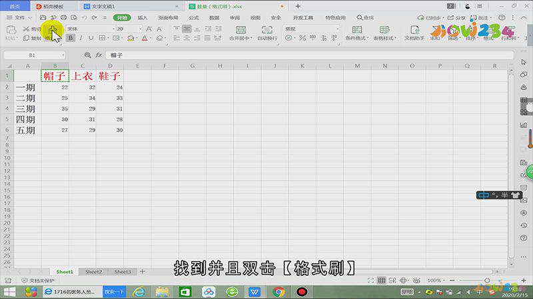Open the number format dropdown 常规
The height and width of the screenshot is (299, 533).
(x=337, y=29)
